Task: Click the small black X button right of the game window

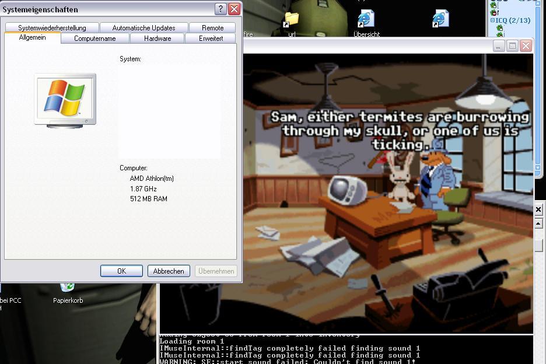Action: coord(538,209)
